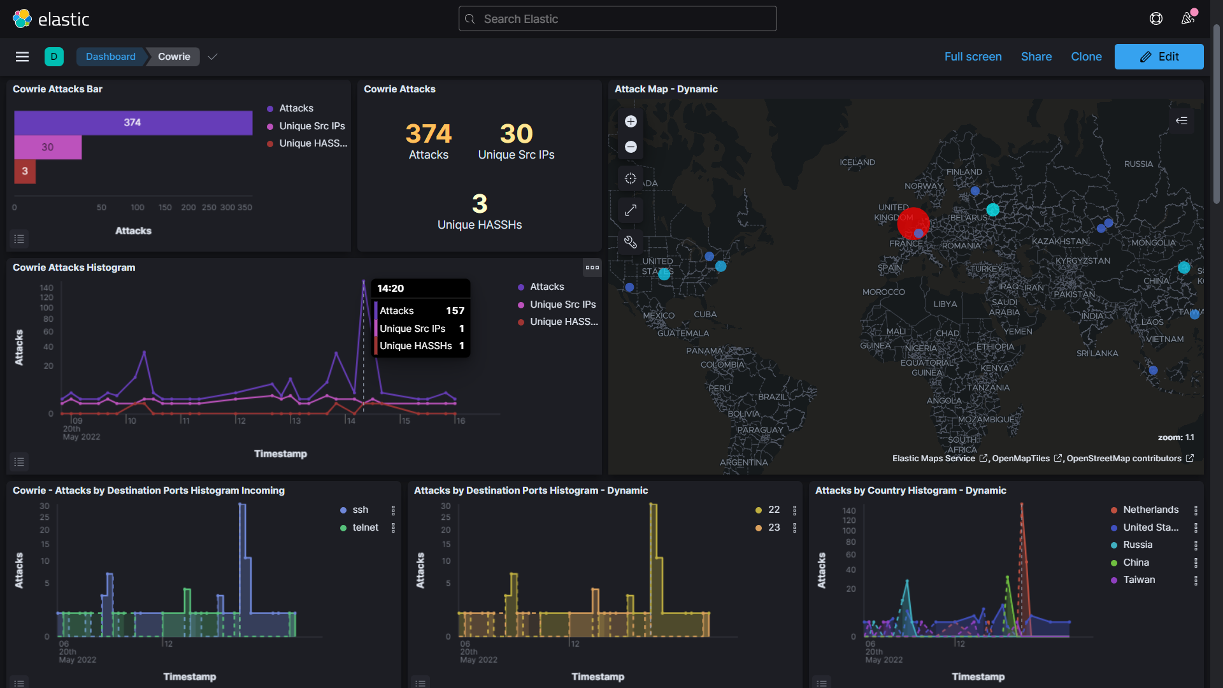Open Cowrie Attacks Histogram panel options

pyautogui.click(x=592, y=268)
